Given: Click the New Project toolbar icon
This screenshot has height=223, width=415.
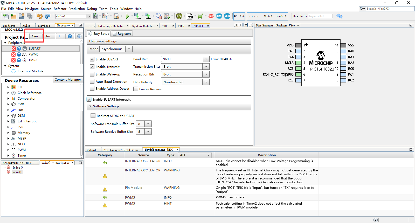Looking at the screenshot, I should (x=13, y=16).
